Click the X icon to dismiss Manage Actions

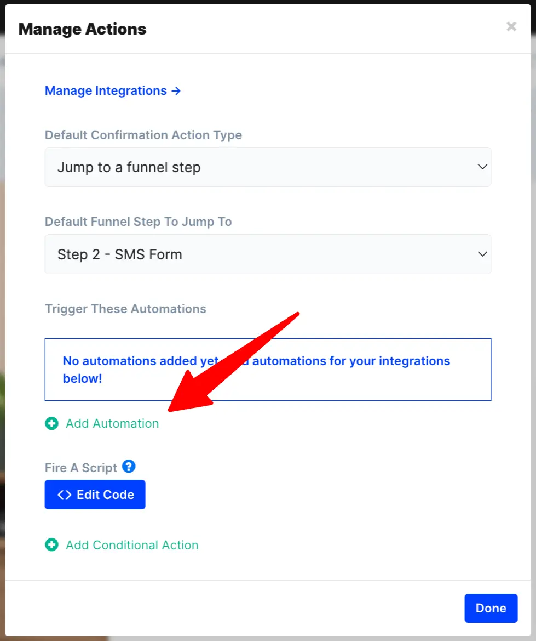pyautogui.click(x=511, y=26)
